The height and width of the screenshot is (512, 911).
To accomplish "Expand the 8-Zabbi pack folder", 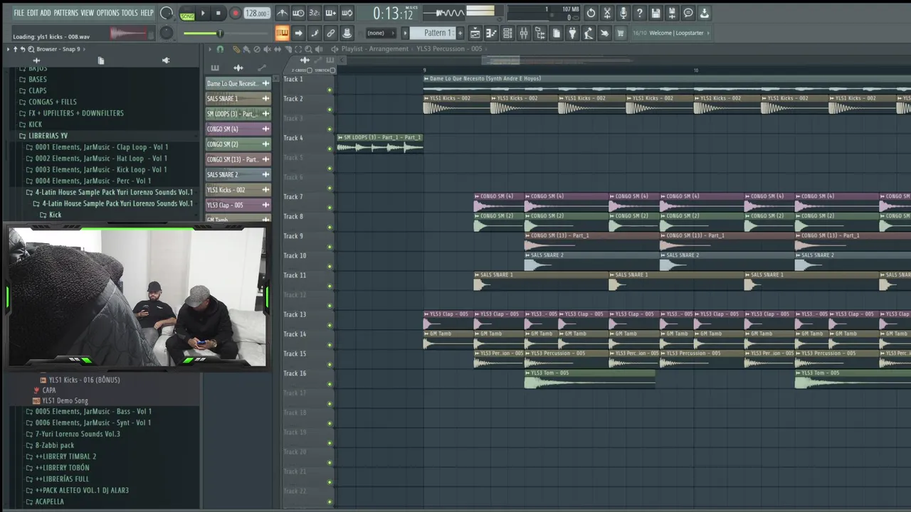I will click(x=55, y=445).
